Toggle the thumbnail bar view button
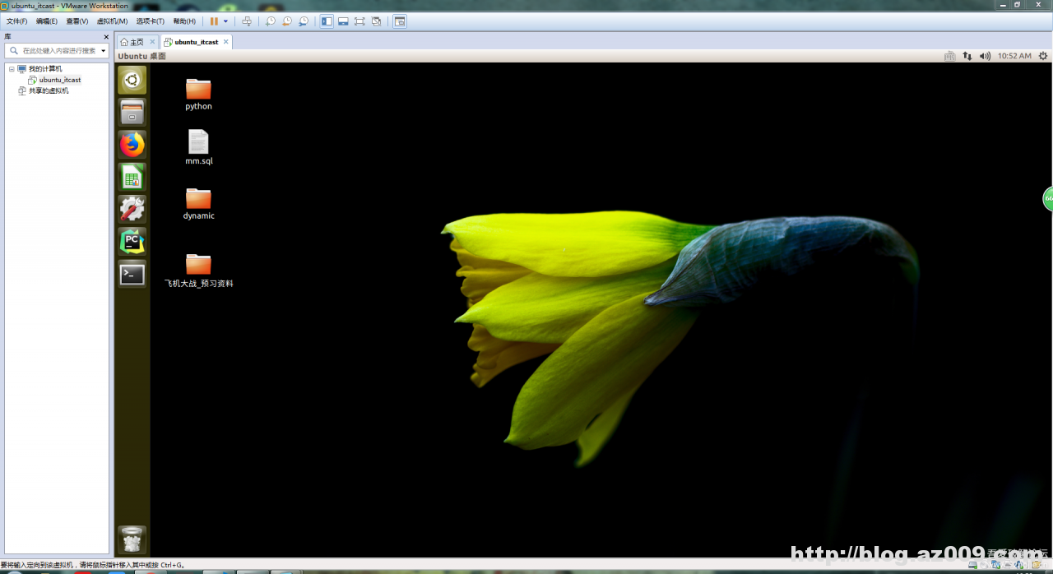1053x574 pixels. pyautogui.click(x=343, y=21)
